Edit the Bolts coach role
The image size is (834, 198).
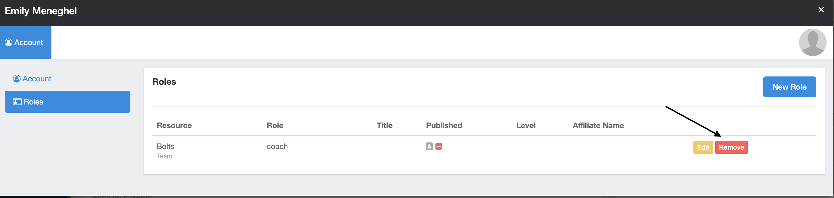[x=703, y=147]
